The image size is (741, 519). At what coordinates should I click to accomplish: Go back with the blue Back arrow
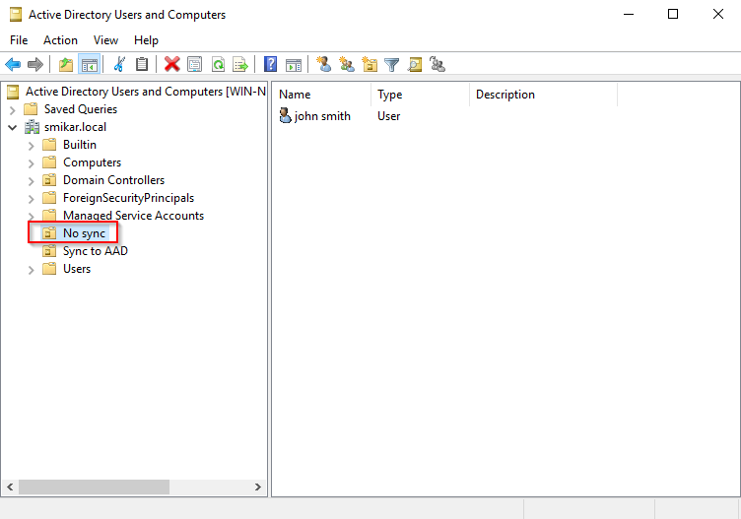pos(13,64)
